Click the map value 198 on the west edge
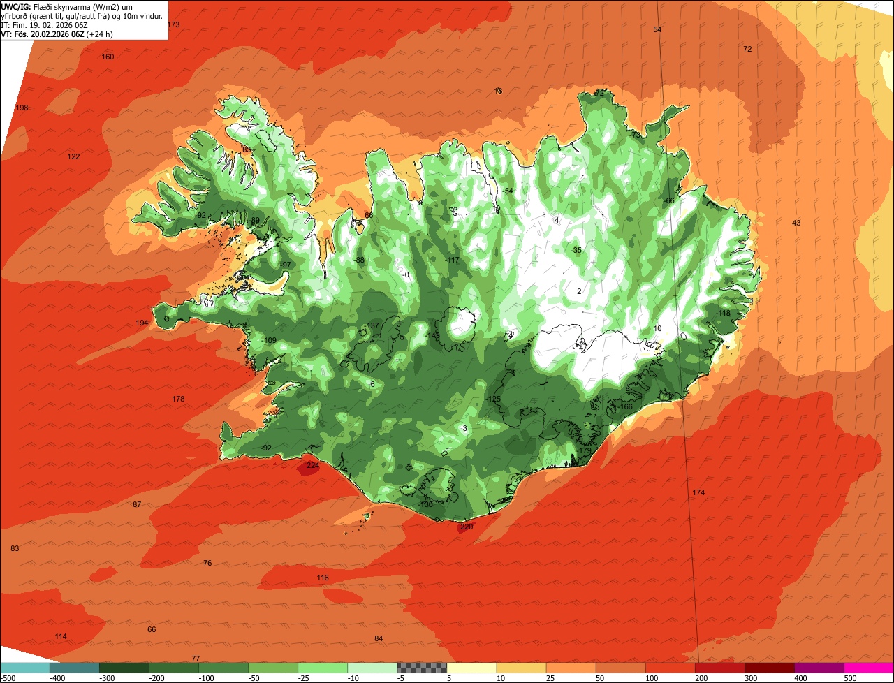The image size is (894, 683). (22, 108)
